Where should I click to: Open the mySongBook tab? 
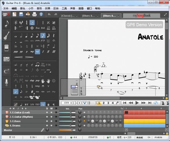[141, 16]
